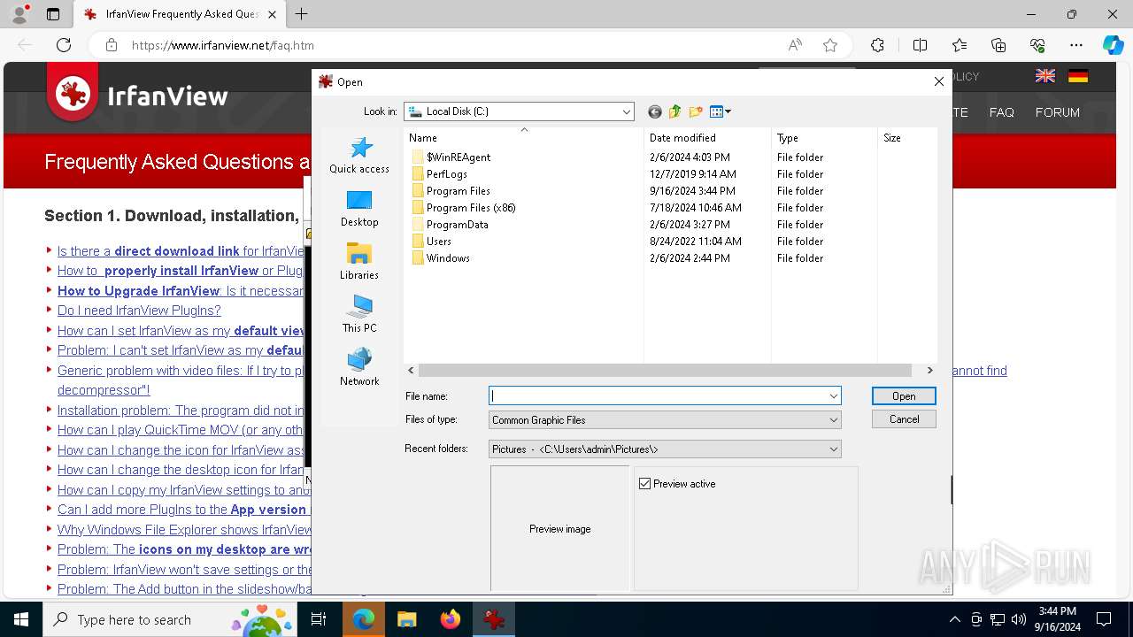This screenshot has width=1133, height=637.
Task: Click the horizontal scrollbar's right arrow
Action: 929,371
